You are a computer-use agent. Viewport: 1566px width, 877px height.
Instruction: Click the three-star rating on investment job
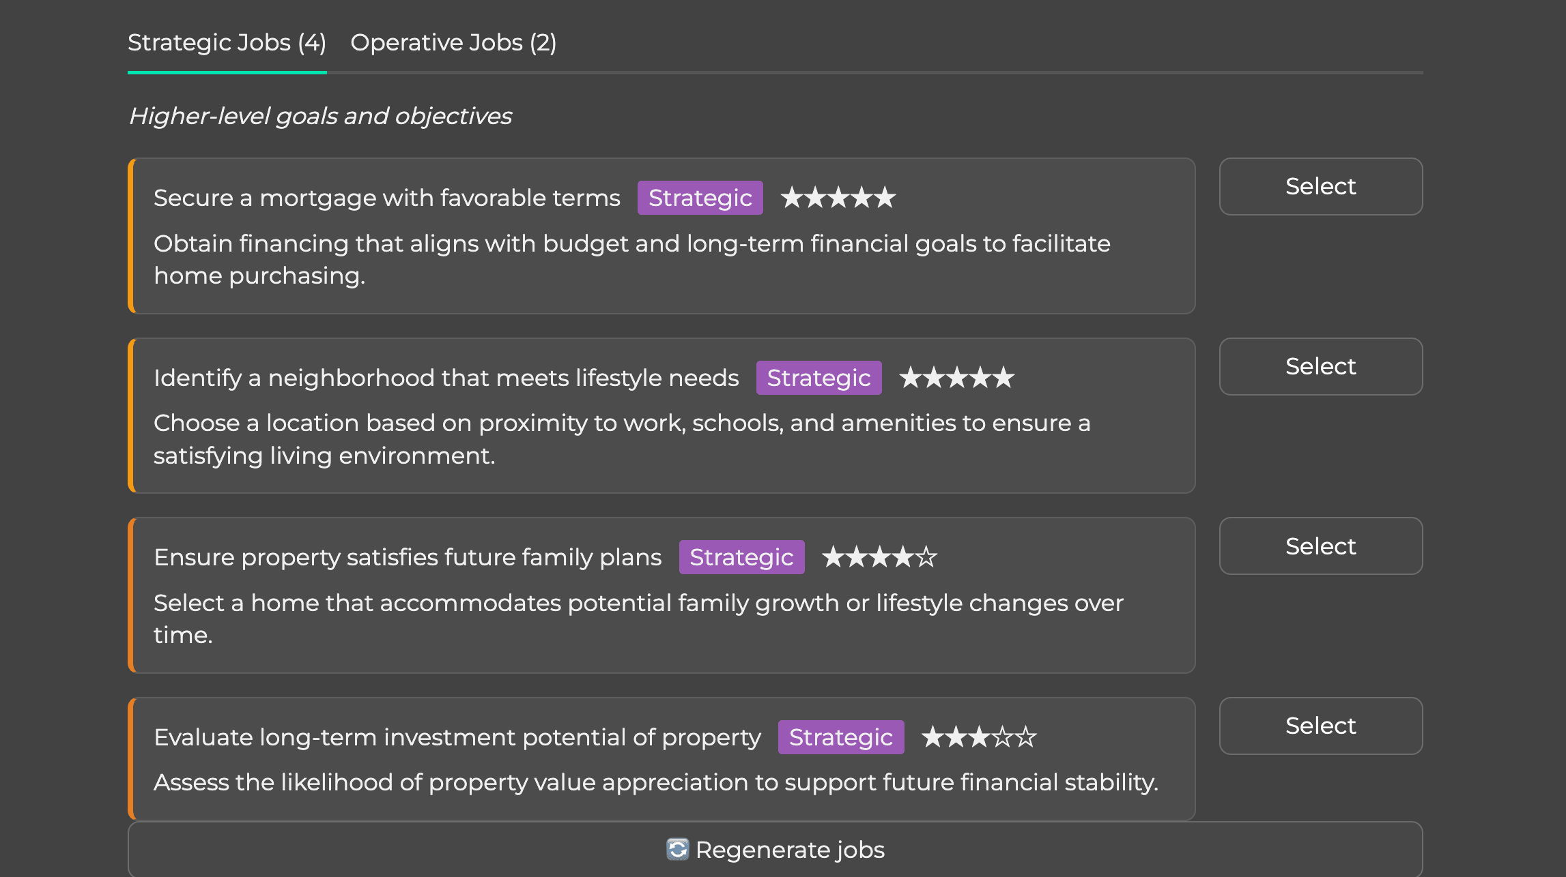tap(980, 737)
